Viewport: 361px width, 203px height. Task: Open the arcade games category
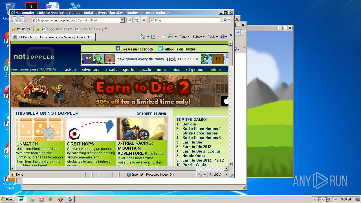tap(111, 69)
